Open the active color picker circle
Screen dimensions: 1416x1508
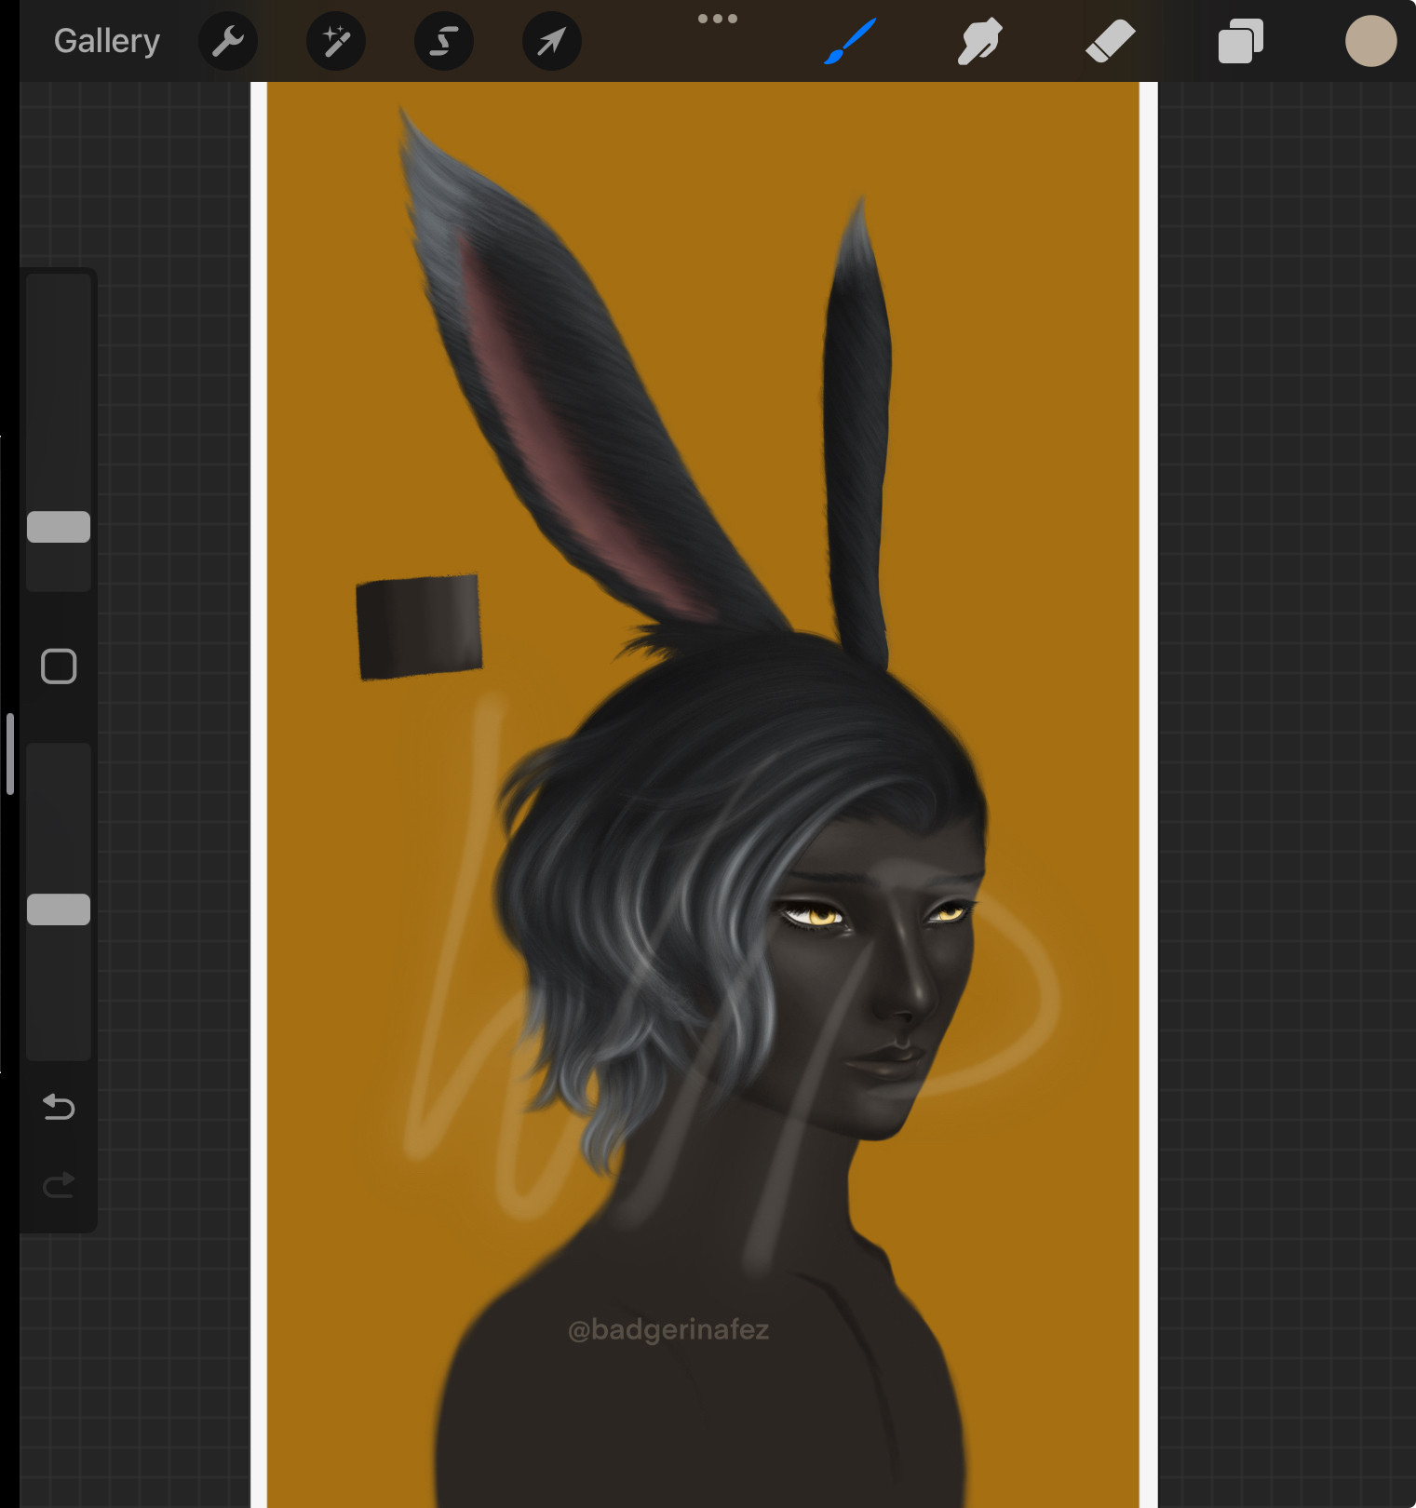coord(1370,41)
